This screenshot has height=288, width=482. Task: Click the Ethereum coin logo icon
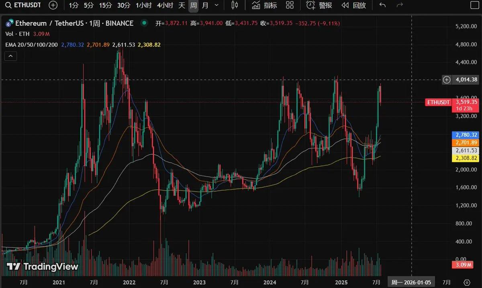tap(8, 23)
